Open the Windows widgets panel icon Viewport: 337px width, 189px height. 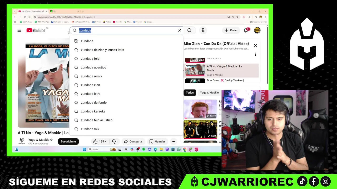16,149
